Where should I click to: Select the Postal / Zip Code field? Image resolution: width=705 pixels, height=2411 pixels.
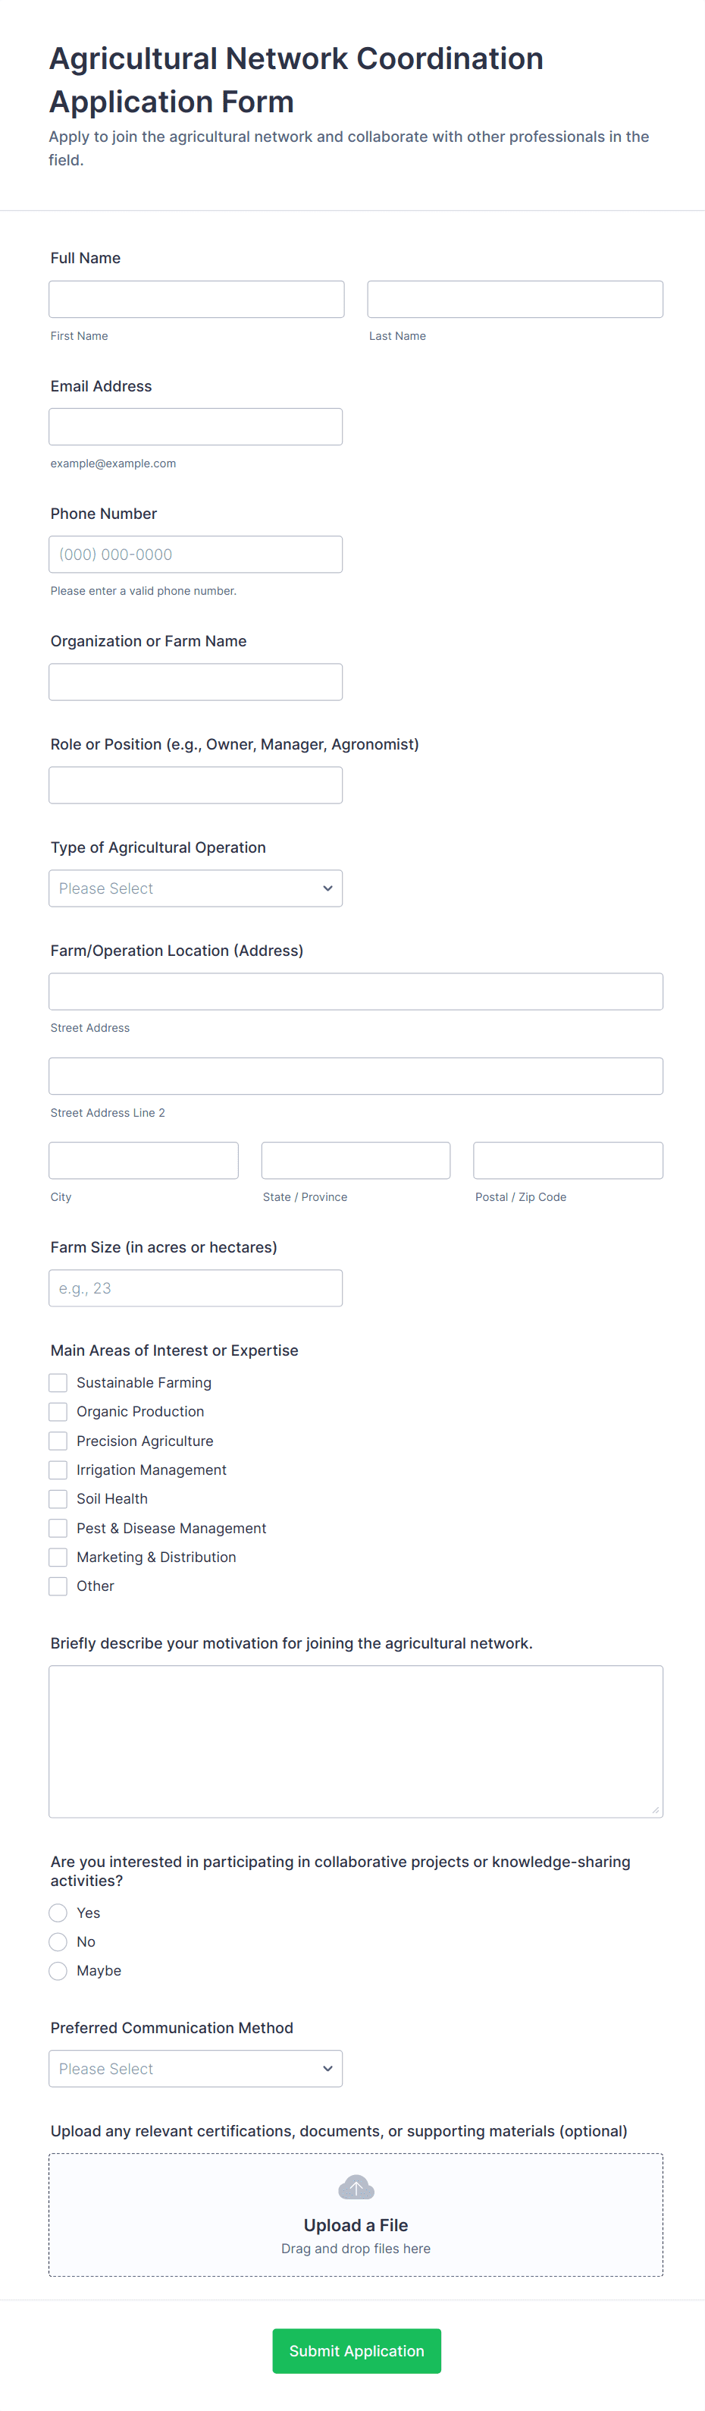click(x=568, y=1161)
